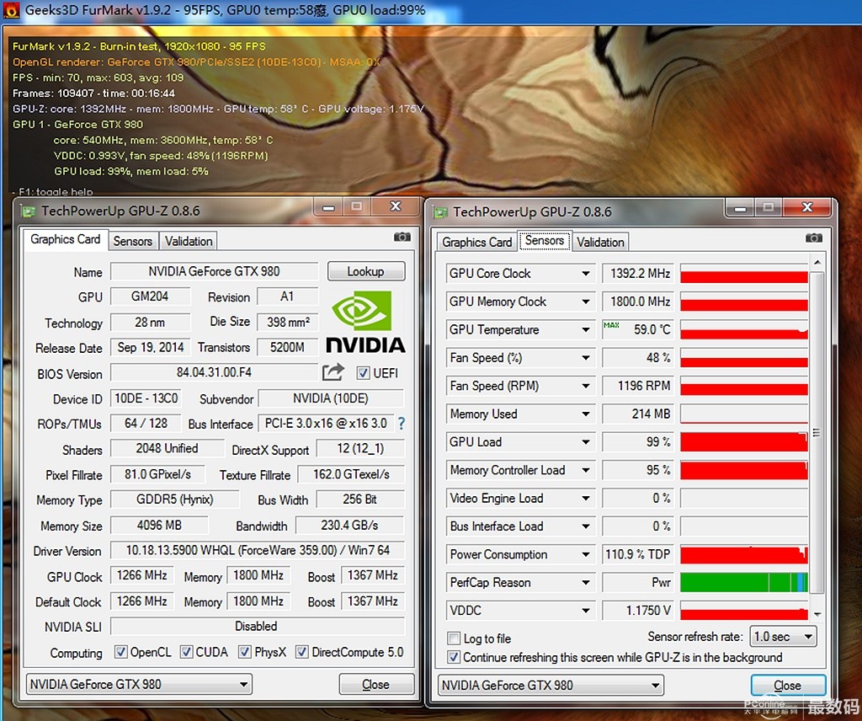This screenshot has height=721, width=862.
Task: Open the Bus Interface Load sensor dropdown
Action: [x=586, y=526]
